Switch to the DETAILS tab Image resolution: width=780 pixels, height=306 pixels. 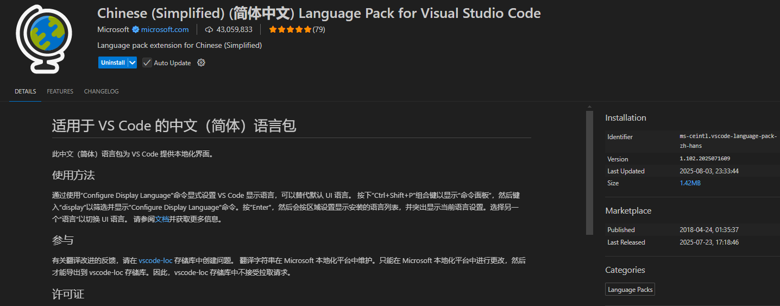[x=26, y=91]
